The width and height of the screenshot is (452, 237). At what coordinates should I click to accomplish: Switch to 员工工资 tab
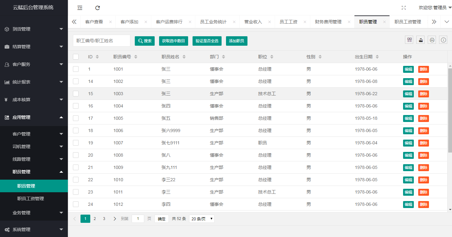pyautogui.click(x=288, y=22)
